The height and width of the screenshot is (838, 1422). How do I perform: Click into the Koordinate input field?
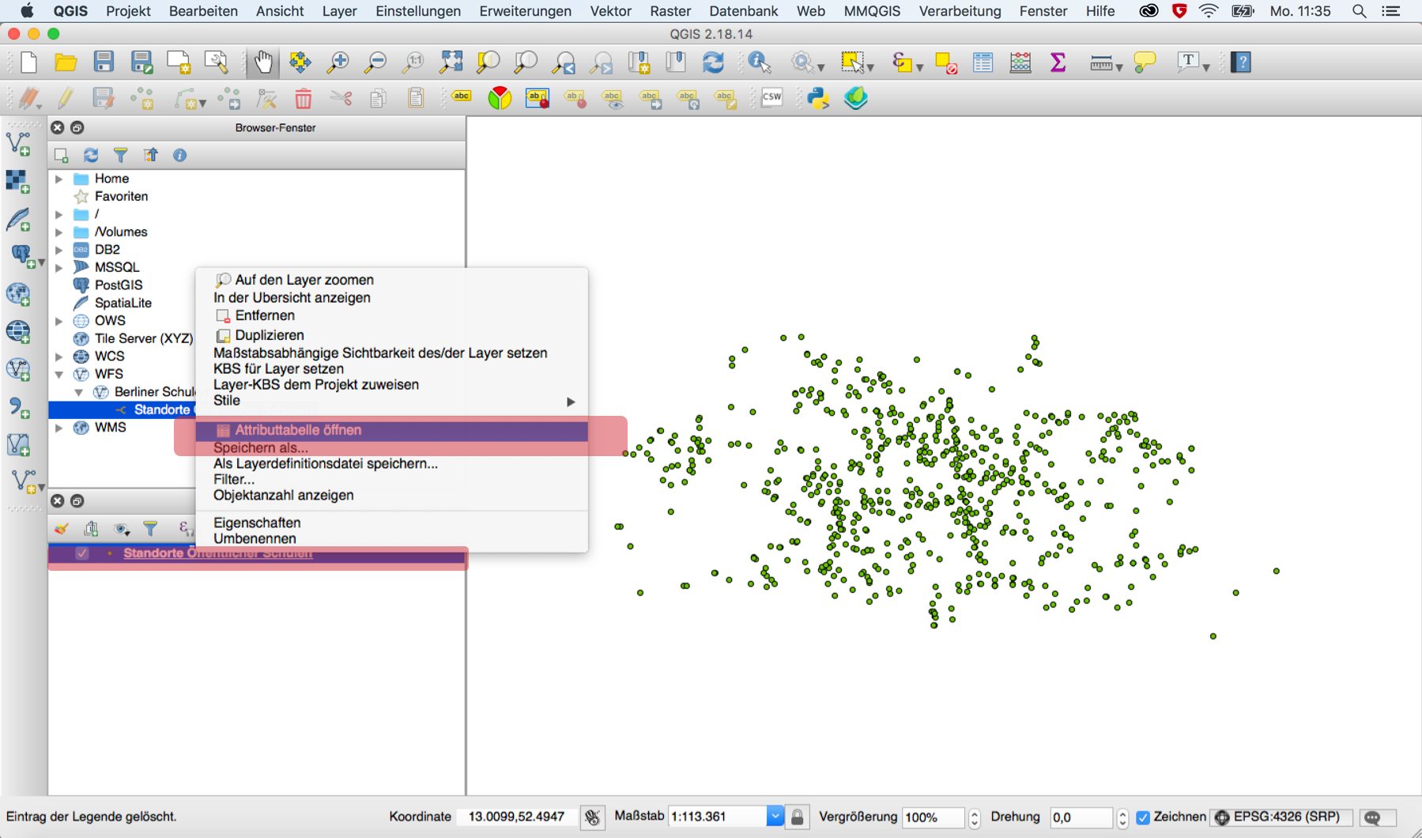tap(517, 817)
